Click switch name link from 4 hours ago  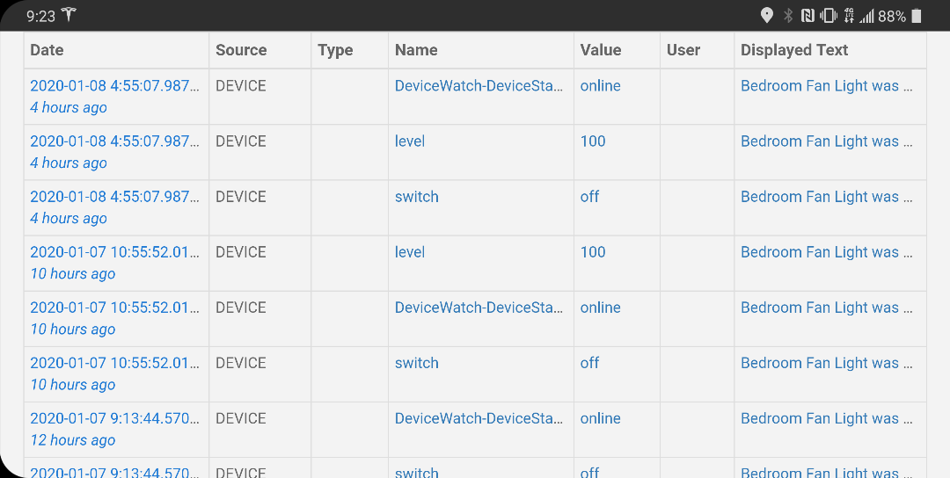coord(417,197)
